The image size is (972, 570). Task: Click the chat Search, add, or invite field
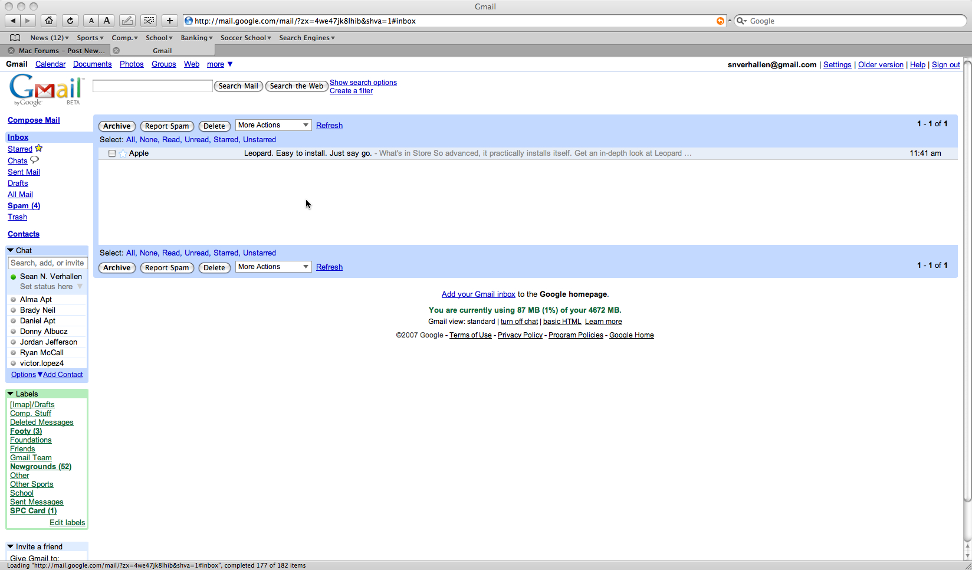pos(48,263)
